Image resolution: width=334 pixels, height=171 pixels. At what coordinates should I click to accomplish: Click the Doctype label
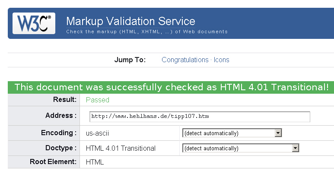61,148
